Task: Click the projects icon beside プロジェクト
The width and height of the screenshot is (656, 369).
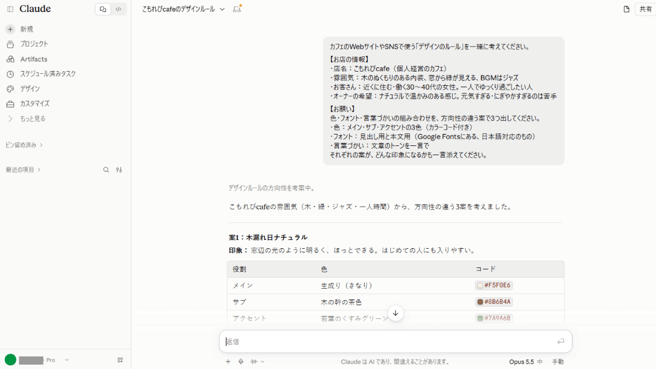Action: 10,44
